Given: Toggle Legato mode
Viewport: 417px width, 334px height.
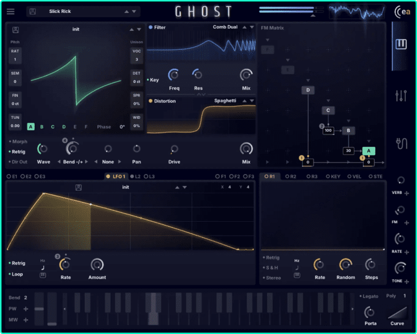Looking at the screenshot, I should point(369,296).
